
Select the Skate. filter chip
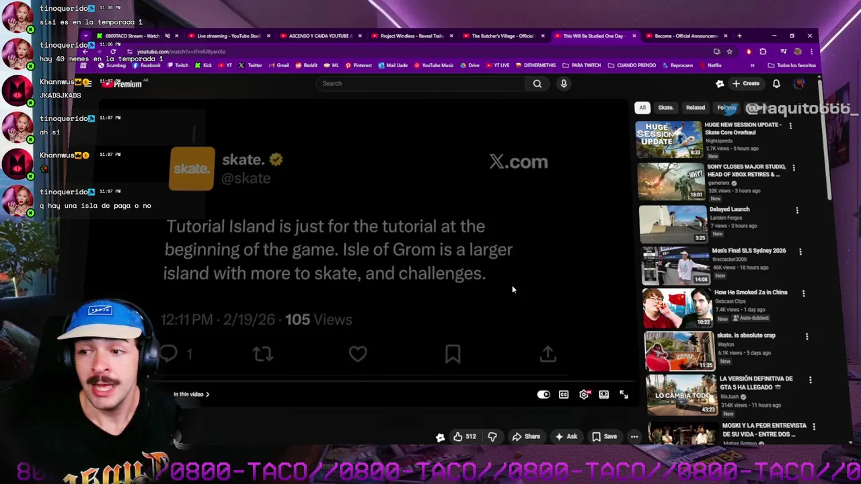point(666,108)
